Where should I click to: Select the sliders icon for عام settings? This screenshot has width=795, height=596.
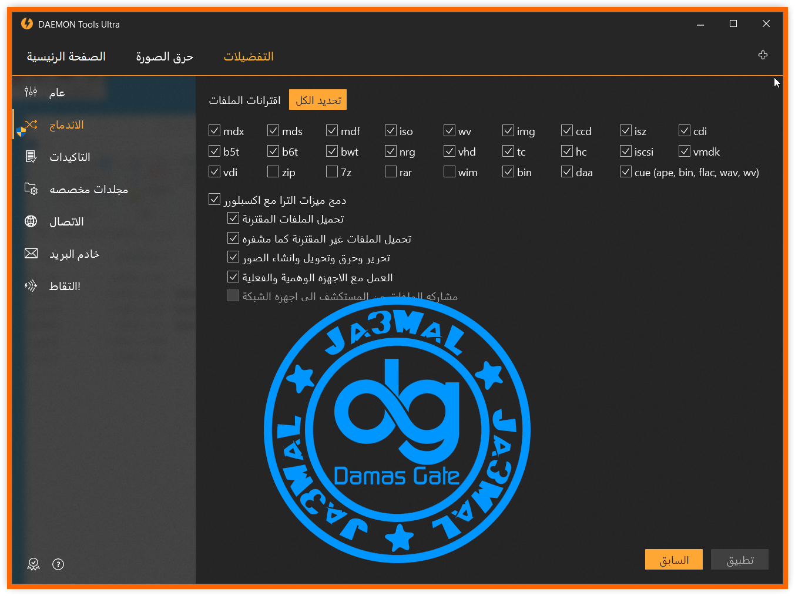pyautogui.click(x=31, y=92)
